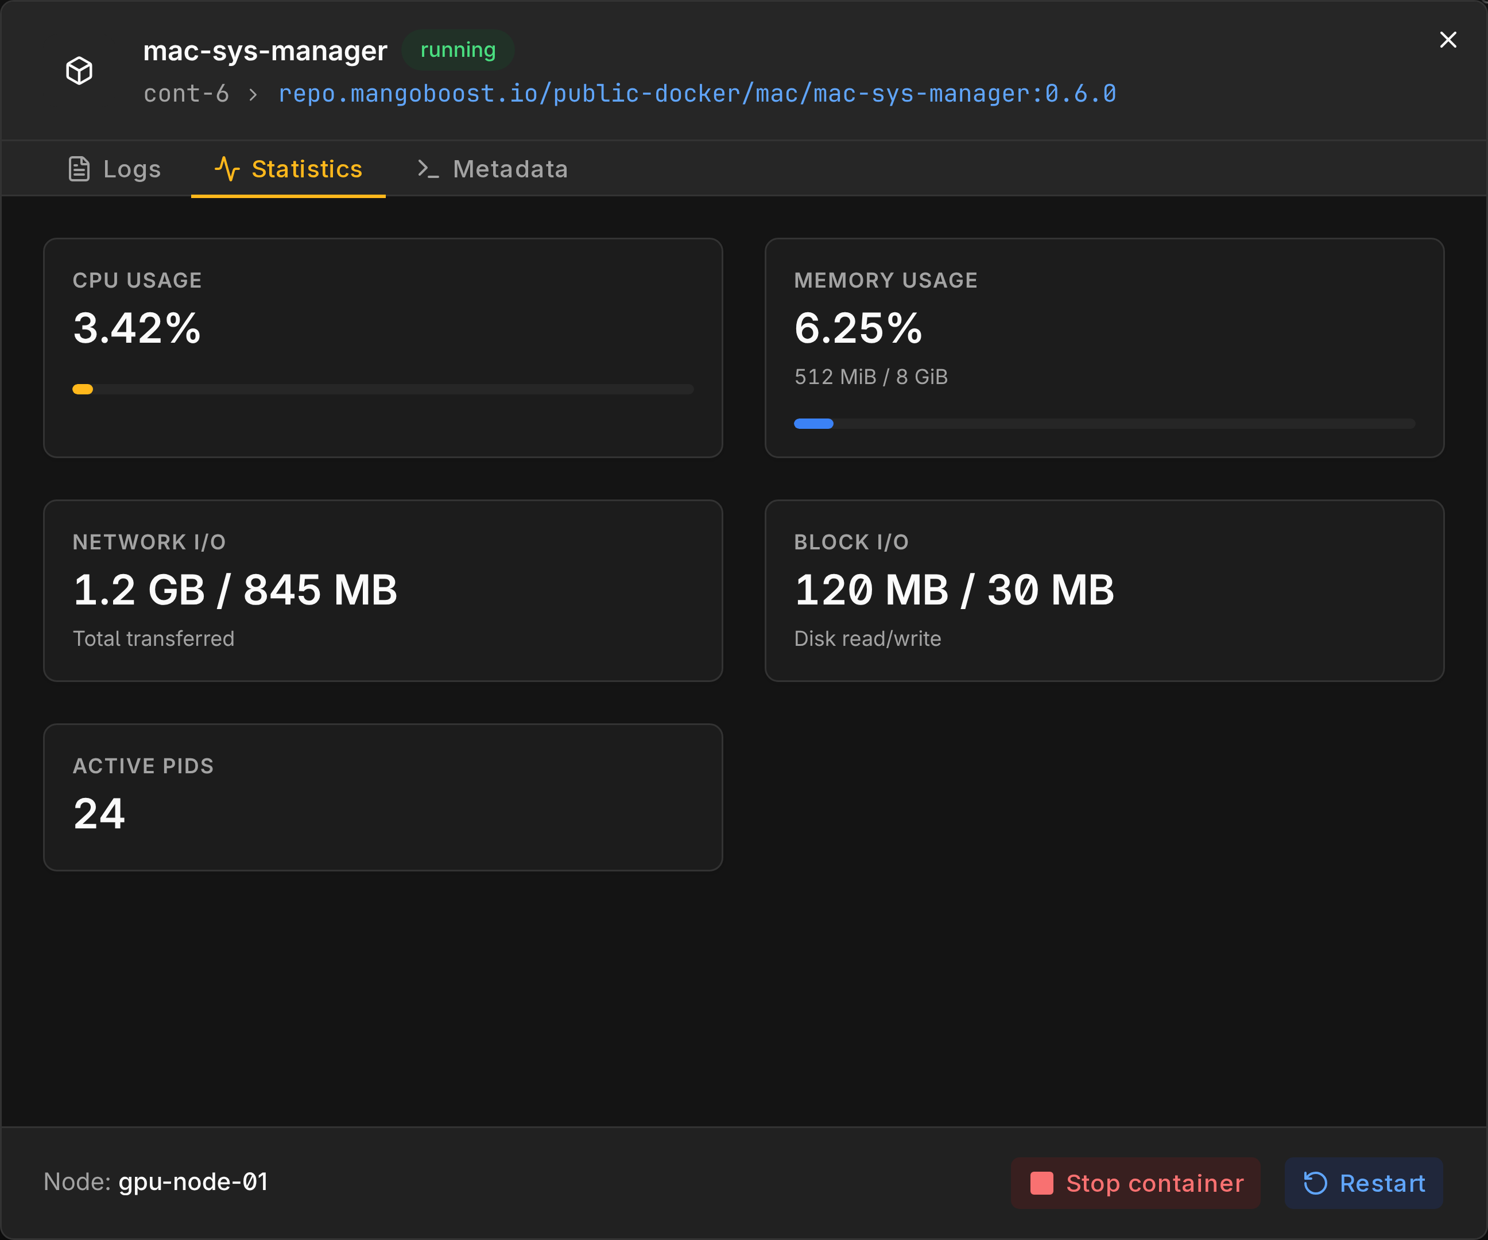Switch to the Logs tab
Viewport: 1488px width, 1240px height.
point(115,169)
